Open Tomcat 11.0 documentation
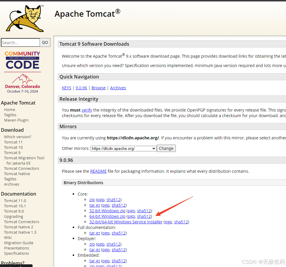 (15, 201)
